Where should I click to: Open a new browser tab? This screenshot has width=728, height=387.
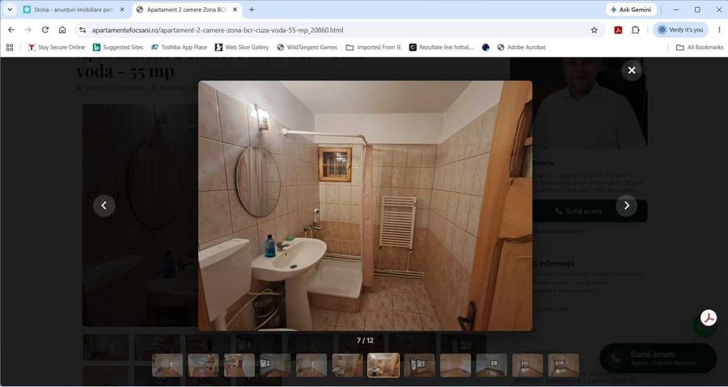(252, 9)
